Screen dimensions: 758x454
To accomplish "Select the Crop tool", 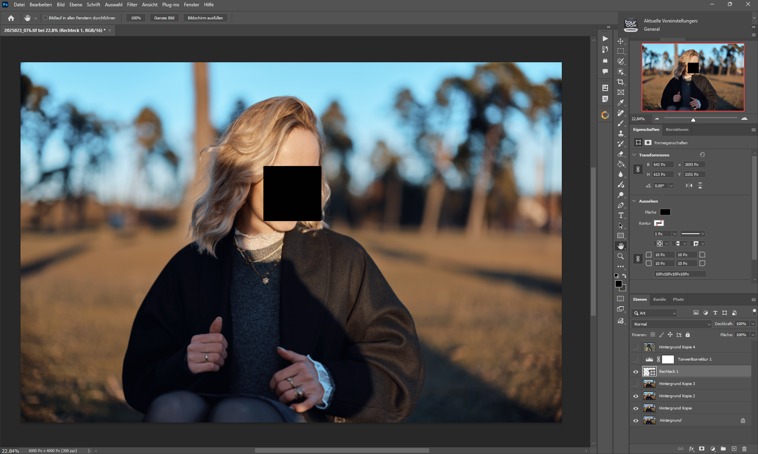I will [x=621, y=82].
